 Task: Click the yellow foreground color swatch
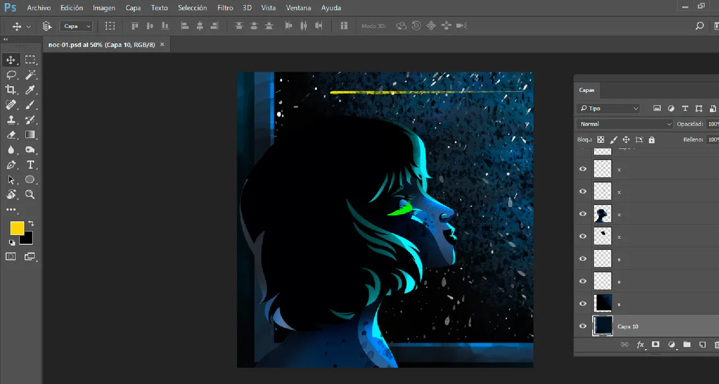(16, 228)
